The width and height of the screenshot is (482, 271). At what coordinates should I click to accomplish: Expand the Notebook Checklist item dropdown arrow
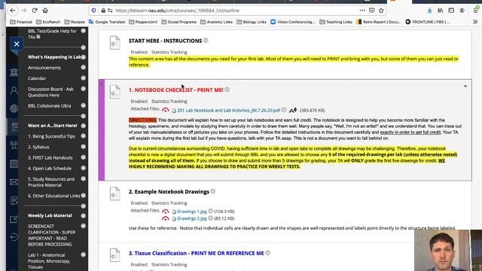pos(465,87)
